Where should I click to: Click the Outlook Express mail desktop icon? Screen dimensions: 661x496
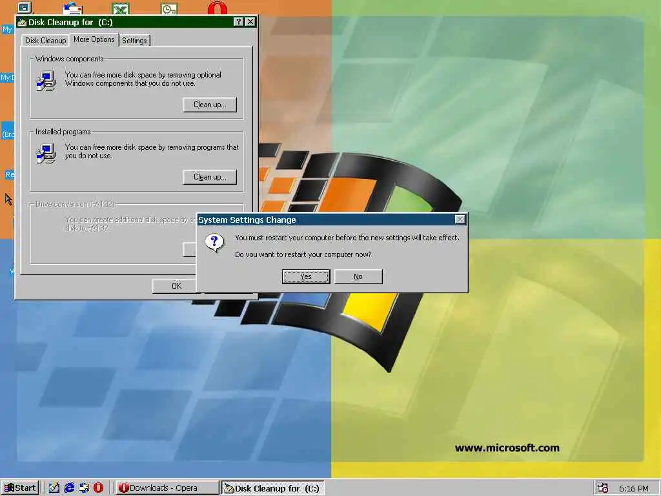pos(72,8)
